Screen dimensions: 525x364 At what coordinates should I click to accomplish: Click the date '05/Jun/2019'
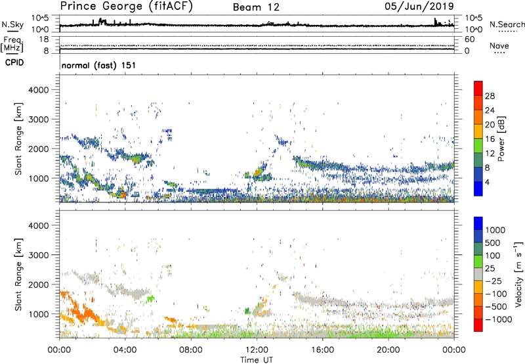pos(419,6)
